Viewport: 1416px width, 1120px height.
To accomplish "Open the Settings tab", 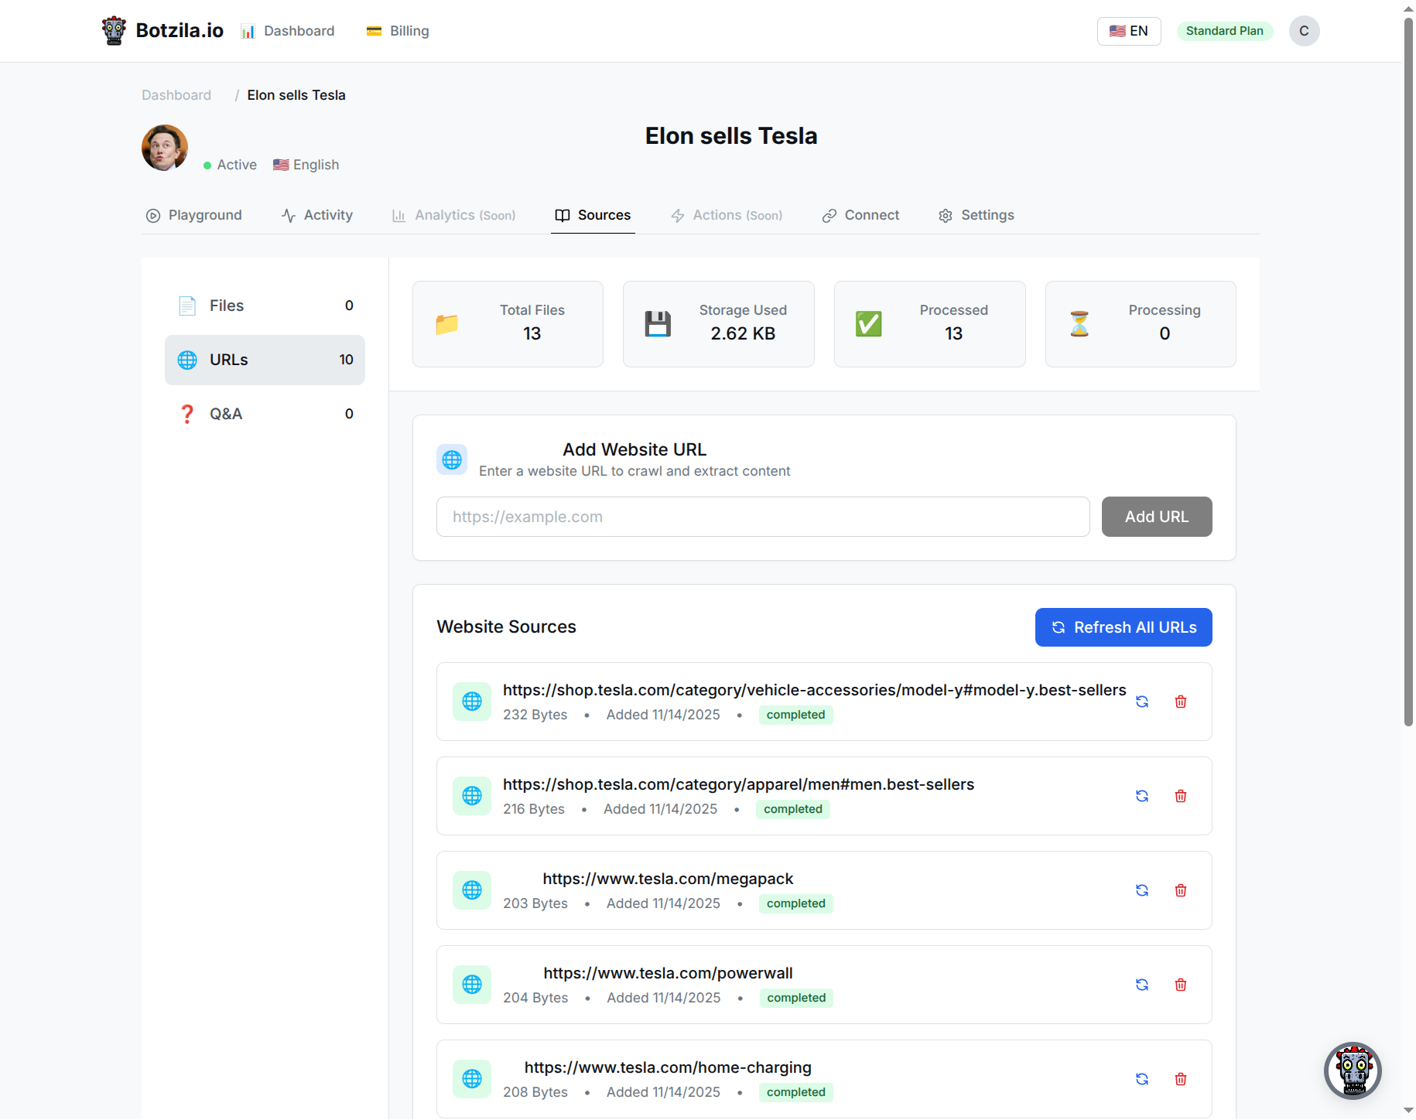I will (x=976, y=215).
